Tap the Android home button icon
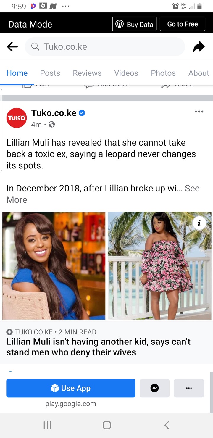 click(107, 425)
